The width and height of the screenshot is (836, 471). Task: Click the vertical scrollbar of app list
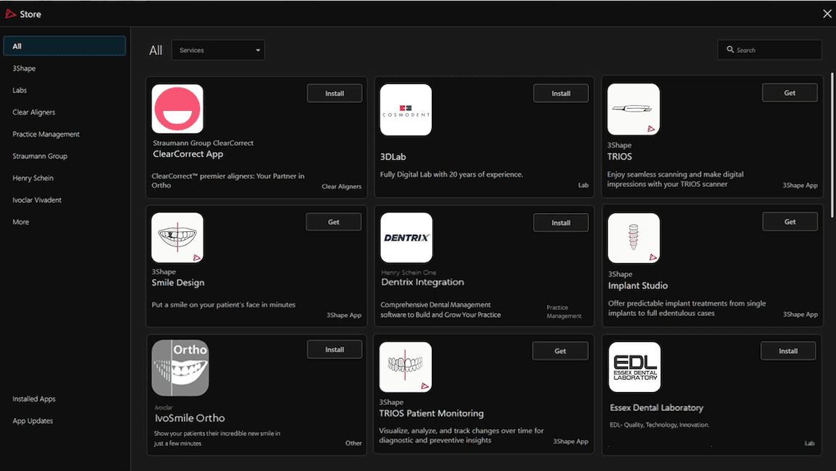pyautogui.click(x=832, y=146)
